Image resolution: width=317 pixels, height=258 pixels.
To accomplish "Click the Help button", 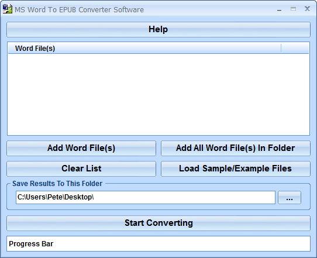I will pyautogui.click(x=158, y=29).
